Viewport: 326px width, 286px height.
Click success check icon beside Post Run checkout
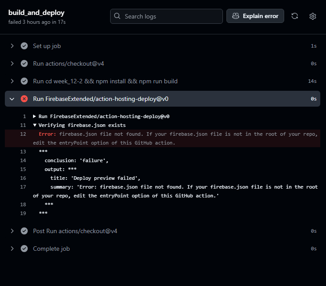tap(24, 231)
